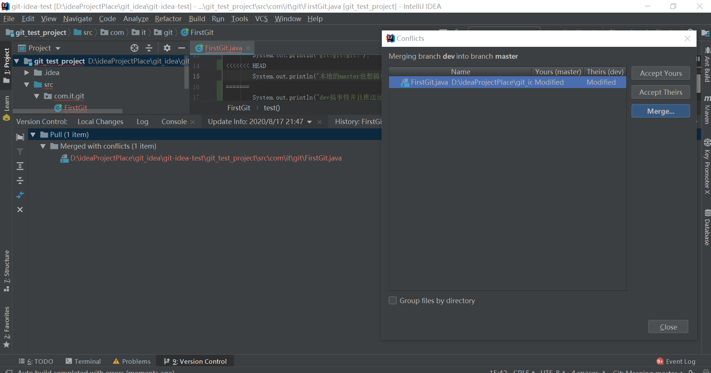Screen dimensions: 711x373
Task: Close the Update Info tab
Action: [x=319, y=122]
